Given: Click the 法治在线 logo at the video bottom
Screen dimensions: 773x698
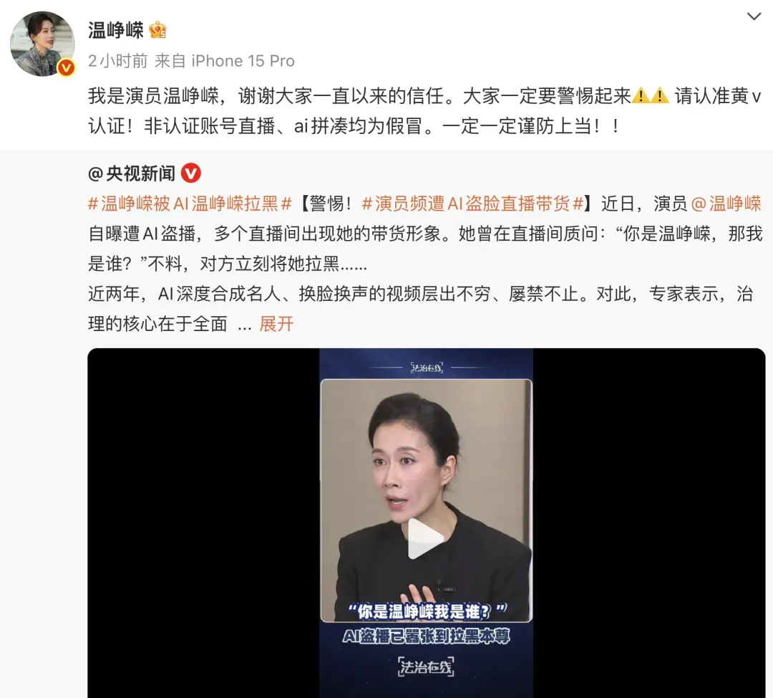Looking at the screenshot, I should tap(426, 666).
